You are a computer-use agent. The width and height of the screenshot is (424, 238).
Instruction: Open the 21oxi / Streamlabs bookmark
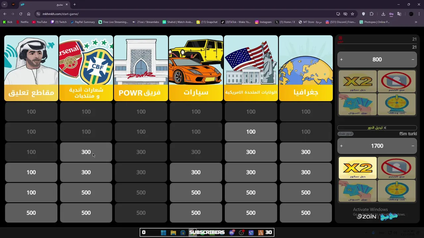(x=146, y=22)
